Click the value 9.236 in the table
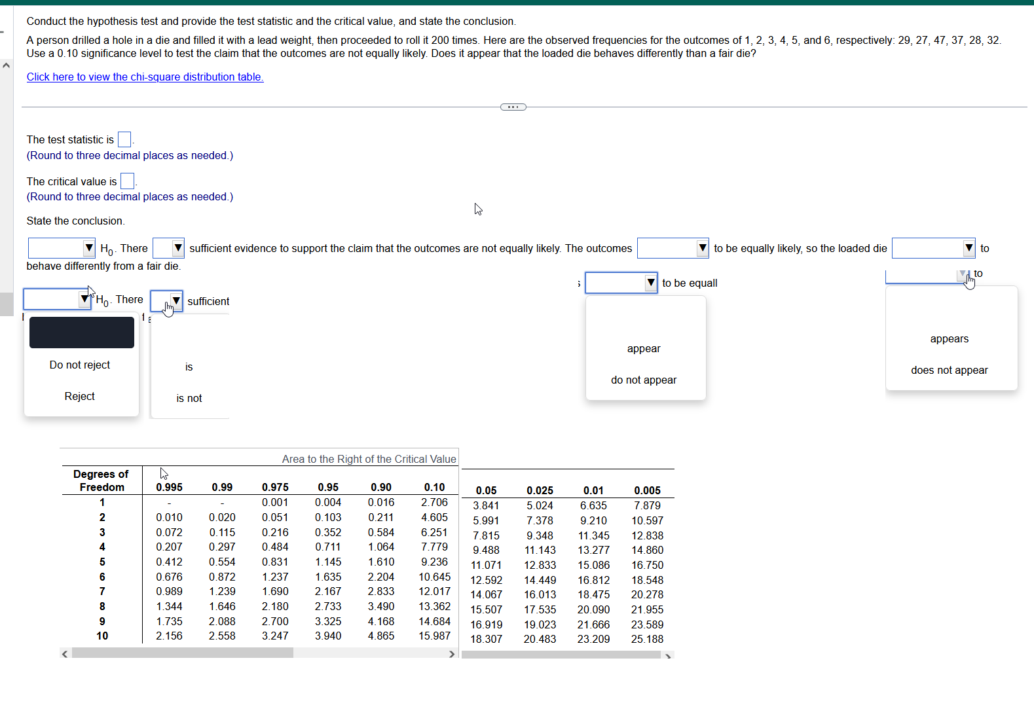The width and height of the screenshot is (1034, 705). tap(434, 562)
